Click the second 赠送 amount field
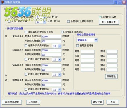The image size is (127, 108). pos(112,56)
